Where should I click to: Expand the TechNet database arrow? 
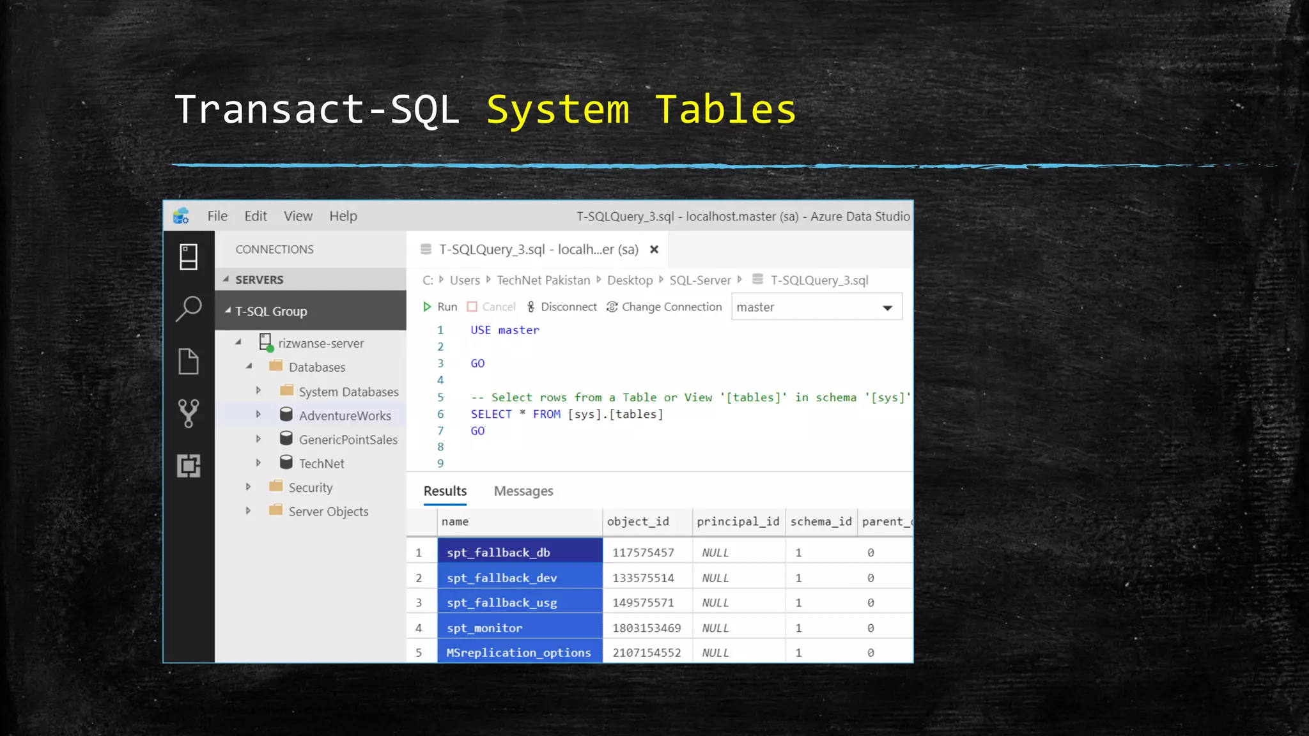[x=258, y=463]
